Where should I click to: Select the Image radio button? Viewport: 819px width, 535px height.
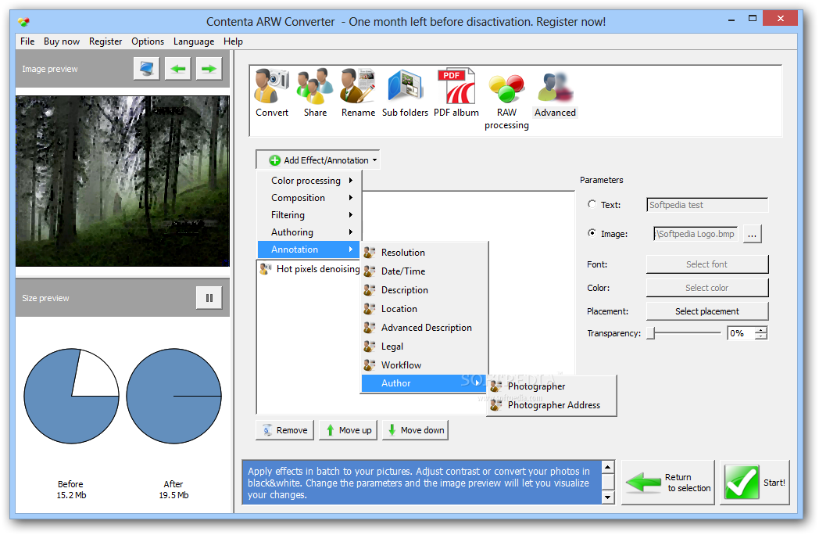tap(592, 233)
